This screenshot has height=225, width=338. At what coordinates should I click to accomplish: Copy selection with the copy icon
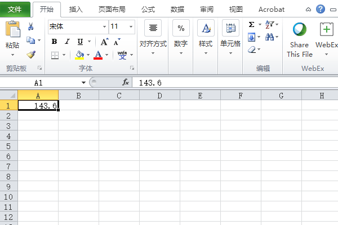[30, 40]
